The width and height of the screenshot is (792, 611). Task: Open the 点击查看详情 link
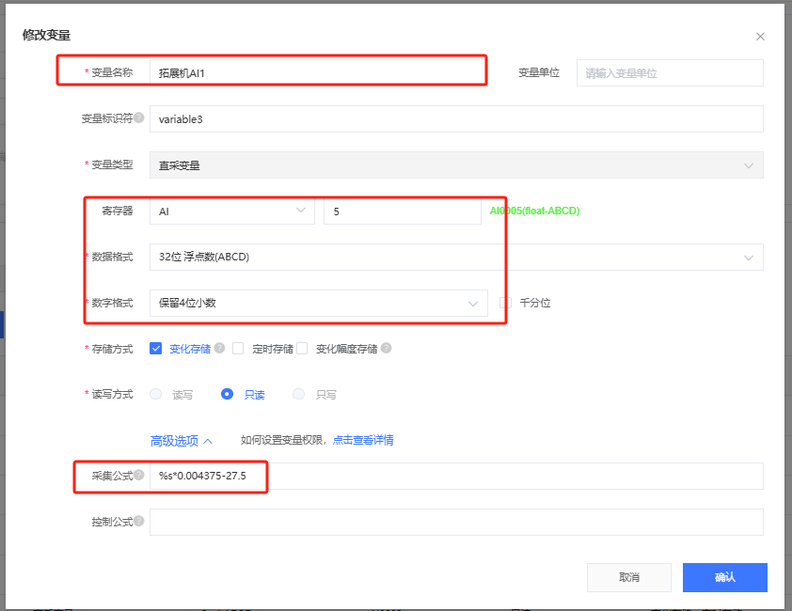pyautogui.click(x=363, y=440)
